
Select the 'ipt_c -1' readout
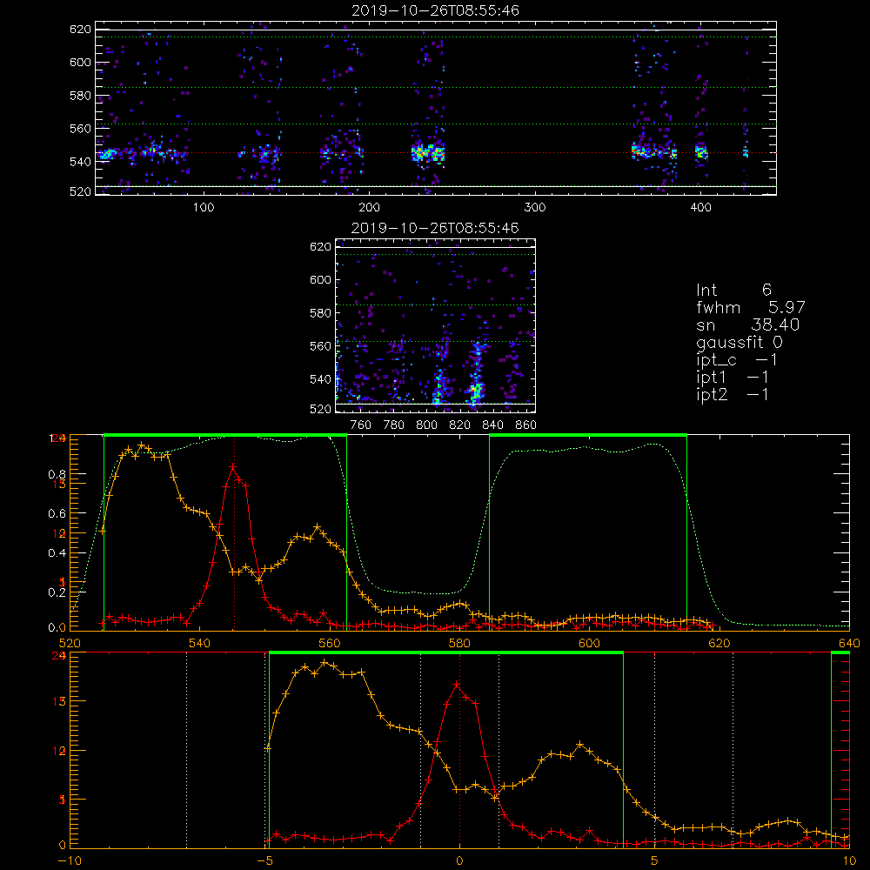(737, 359)
